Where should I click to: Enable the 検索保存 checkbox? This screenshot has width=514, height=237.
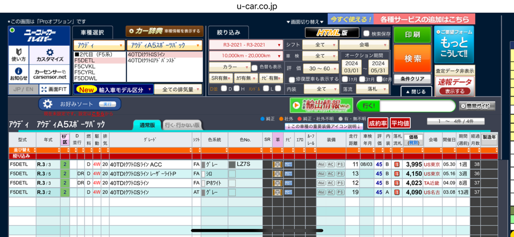[x=367, y=33]
